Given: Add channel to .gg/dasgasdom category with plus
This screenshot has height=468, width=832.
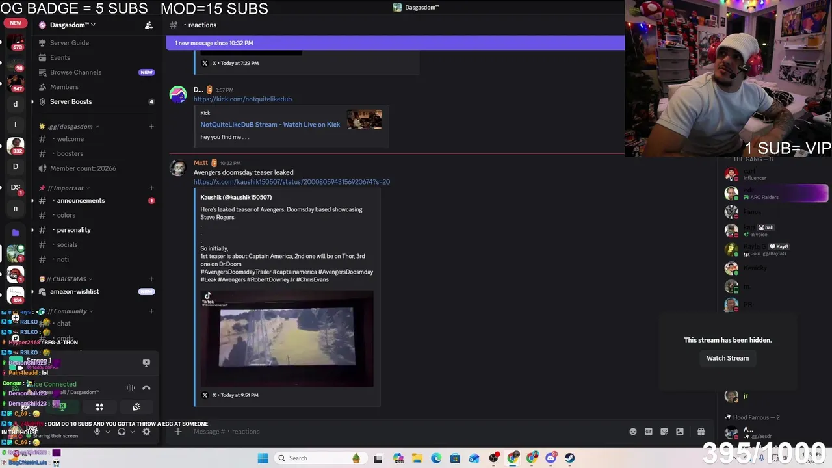Looking at the screenshot, I should coord(151,127).
